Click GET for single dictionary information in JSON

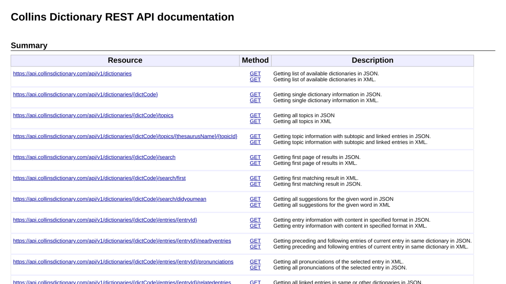click(x=255, y=95)
